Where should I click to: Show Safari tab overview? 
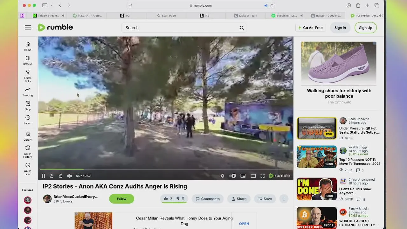coord(377,5)
